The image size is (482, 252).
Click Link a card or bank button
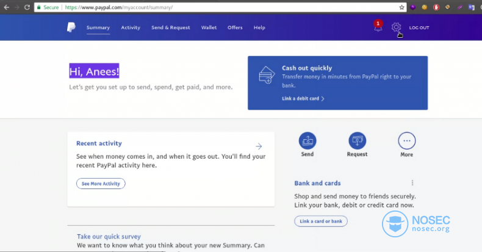(321, 221)
